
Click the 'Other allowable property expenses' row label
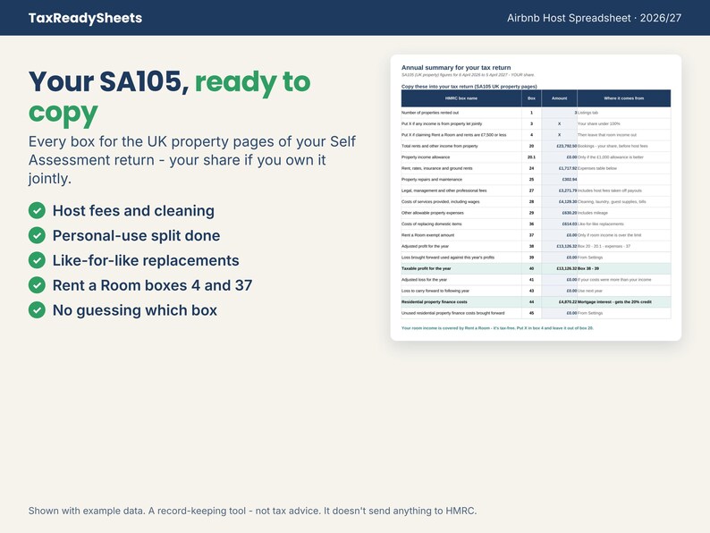[433, 213]
